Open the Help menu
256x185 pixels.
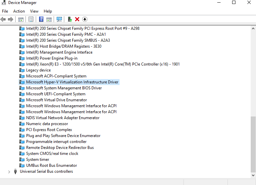pyautogui.click(x=48, y=11)
